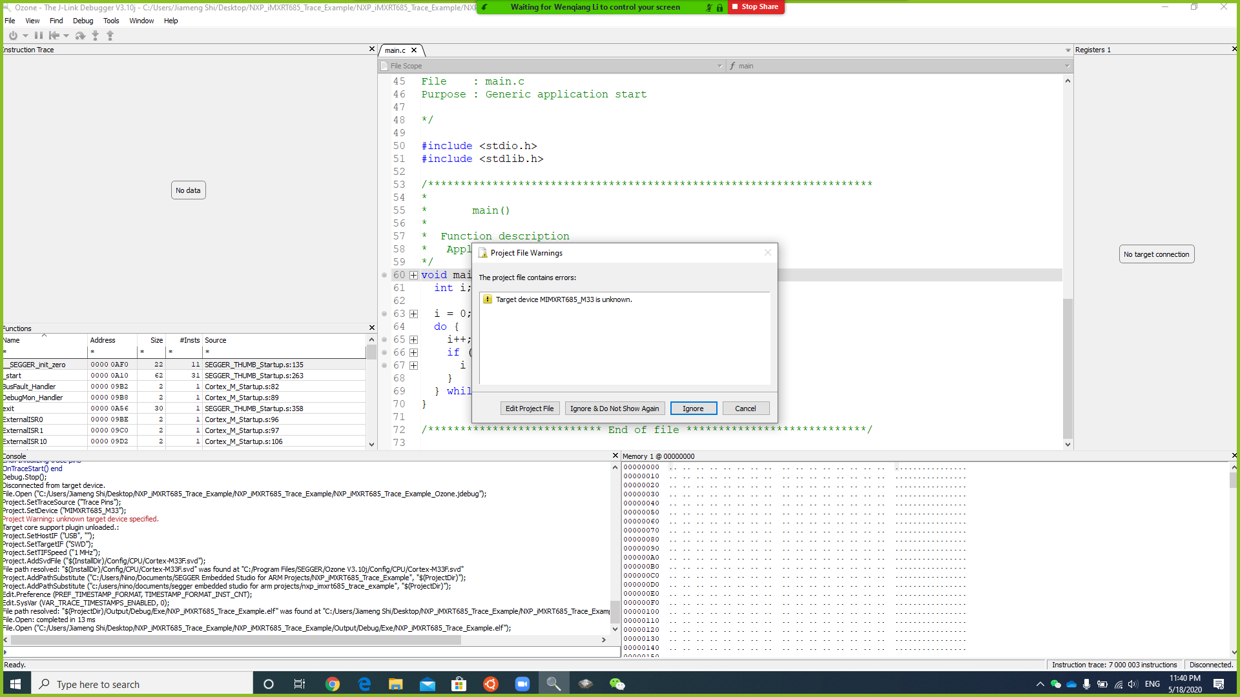Click the Edit Project File button
The height and width of the screenshot is (697, 1240).
click(x=530, y=409)
